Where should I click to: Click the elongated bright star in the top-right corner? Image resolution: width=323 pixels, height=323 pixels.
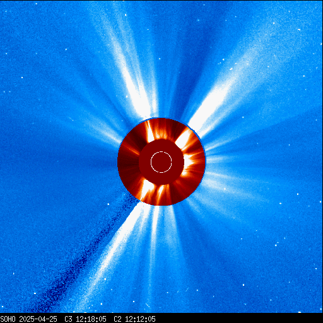click(x=299, y=30)
